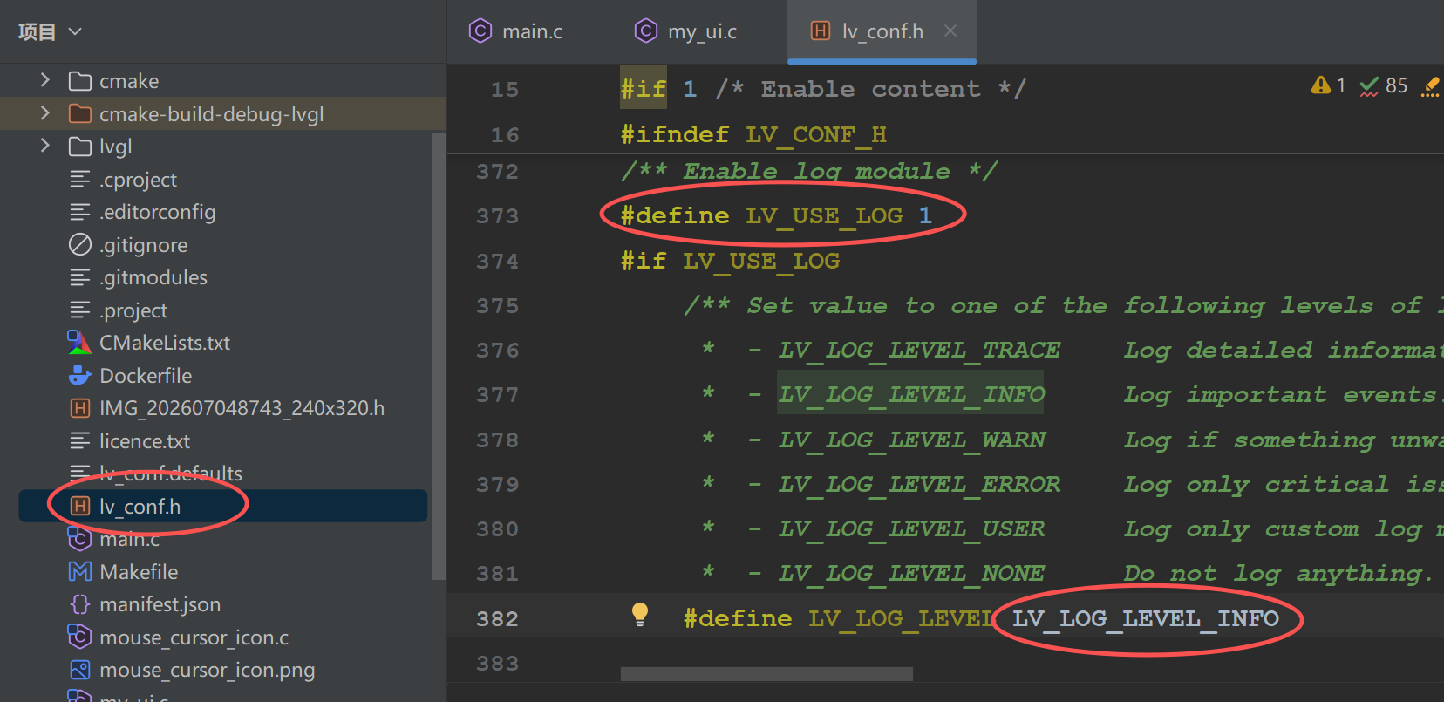Viewport: 1444px width, 702px height.
Task: Click LV_LOG_LEVEL_WARN in the comment
Action: [x=911, y=440]
